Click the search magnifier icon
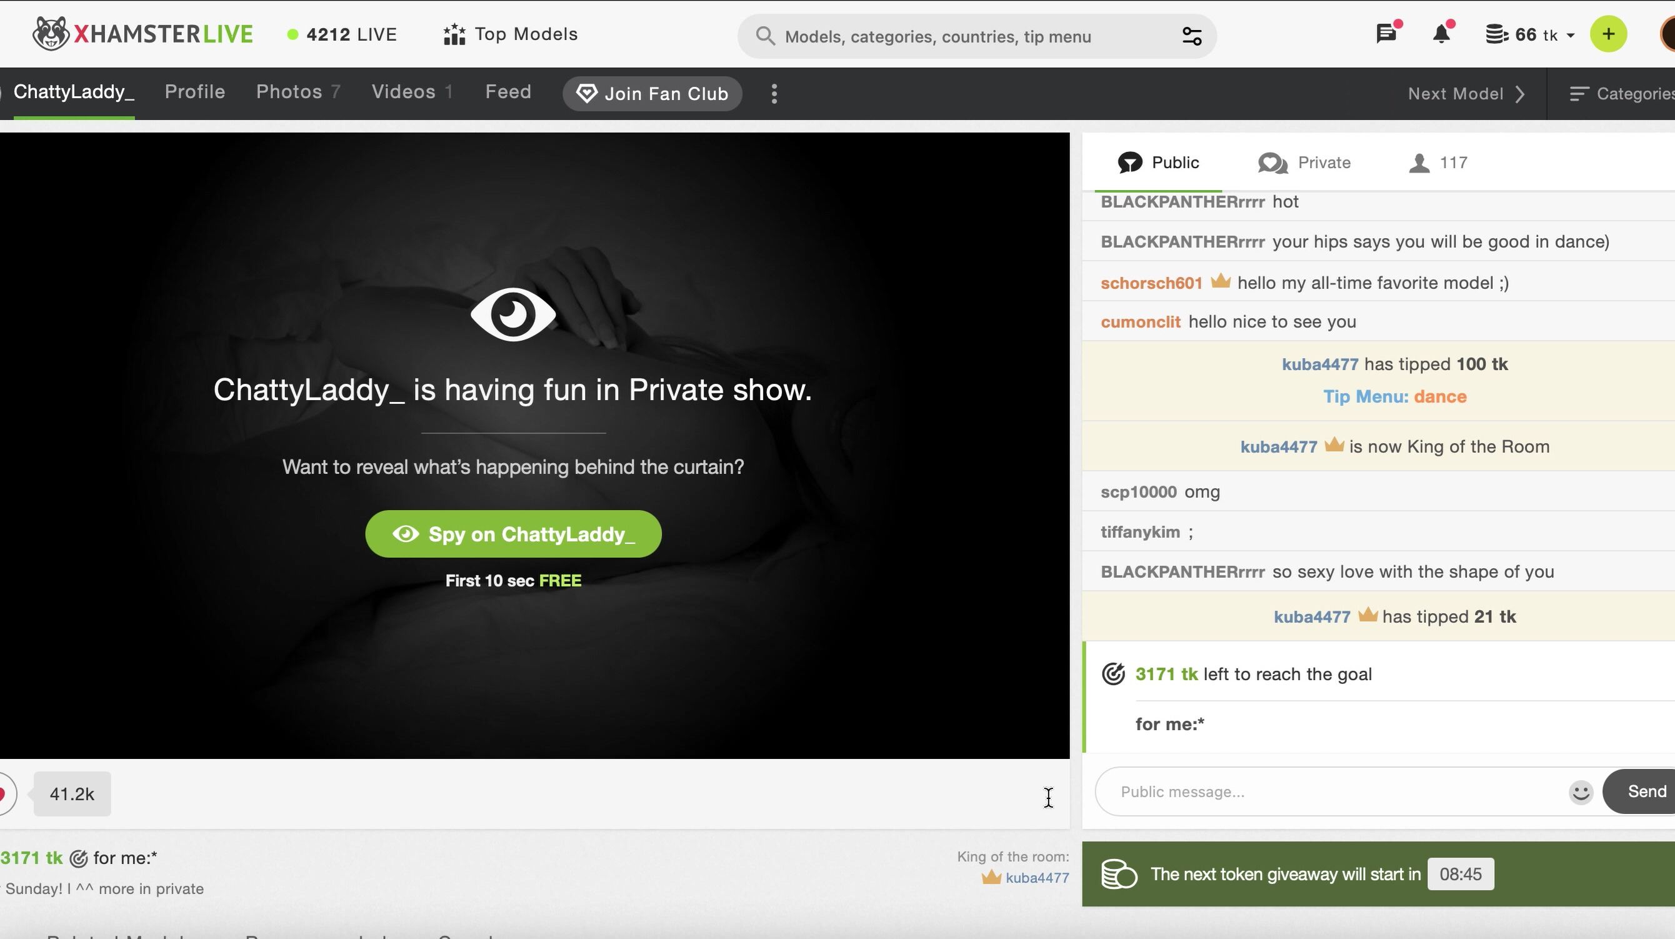 (766, 36)
